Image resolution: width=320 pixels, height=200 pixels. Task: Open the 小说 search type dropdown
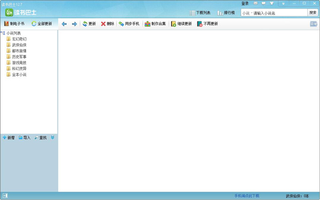pos(247,13)
